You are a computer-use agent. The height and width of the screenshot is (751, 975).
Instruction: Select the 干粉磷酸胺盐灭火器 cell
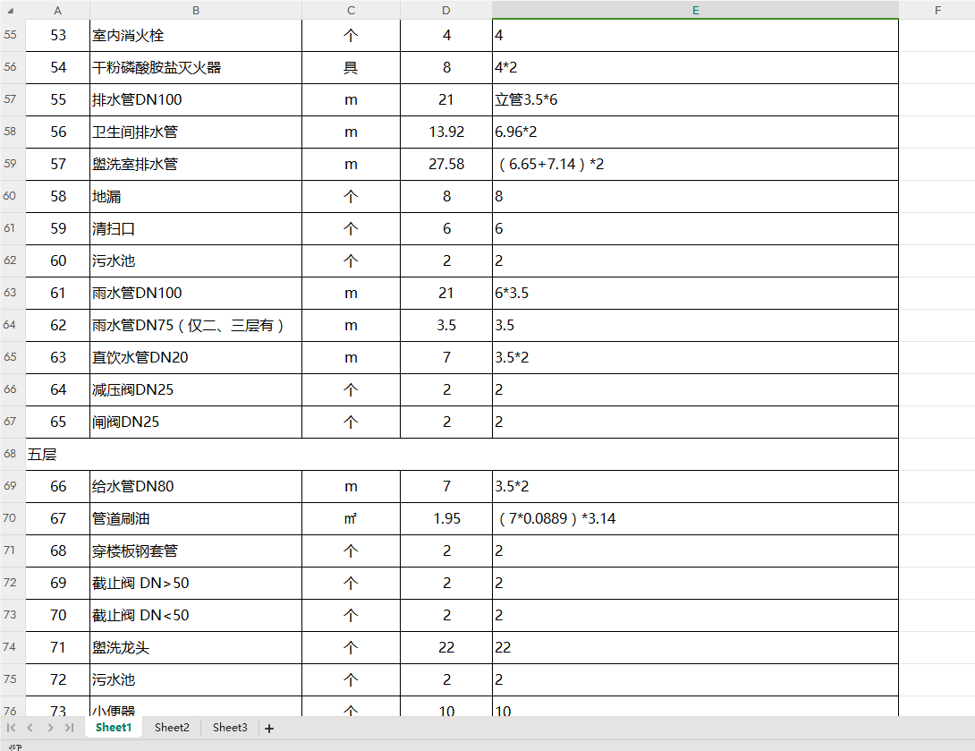[196, 68]
